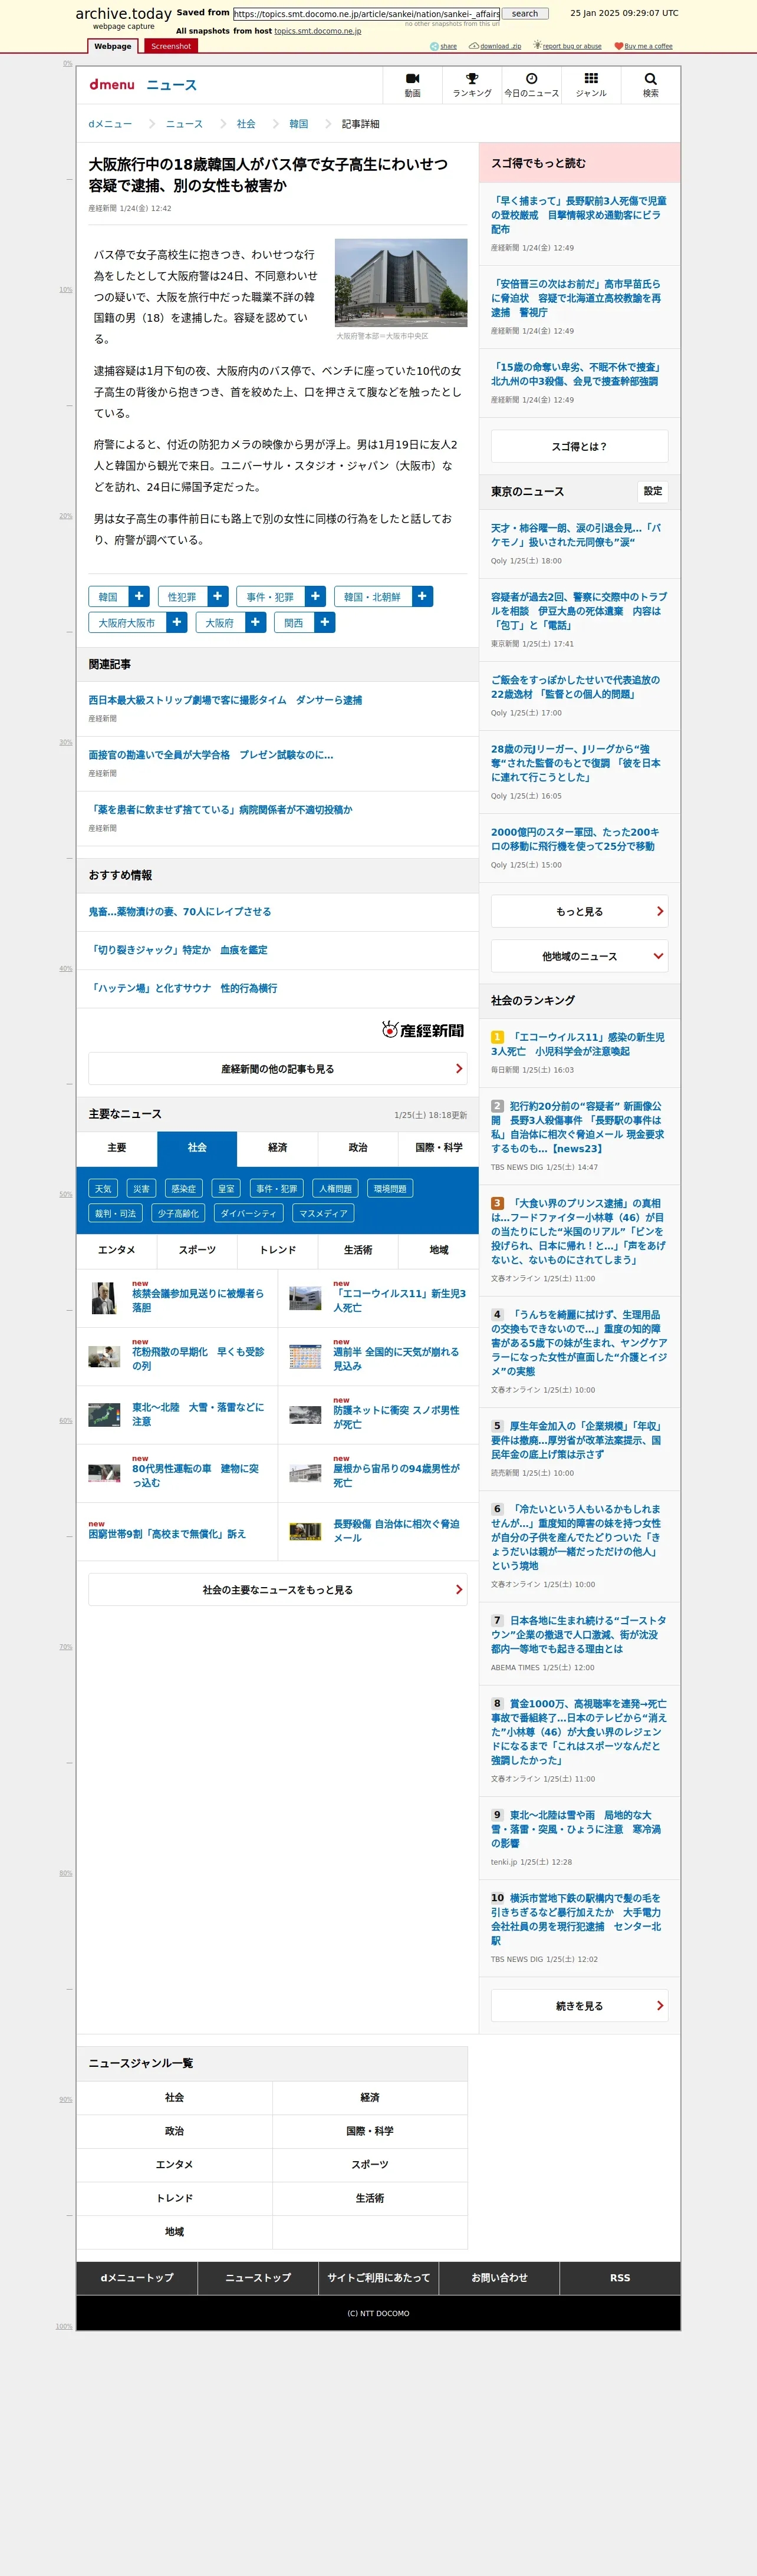This screenshot has width=757, height=2576.
Task: Switch to the 経済 news tab
Action: (x=278, y=1147)
